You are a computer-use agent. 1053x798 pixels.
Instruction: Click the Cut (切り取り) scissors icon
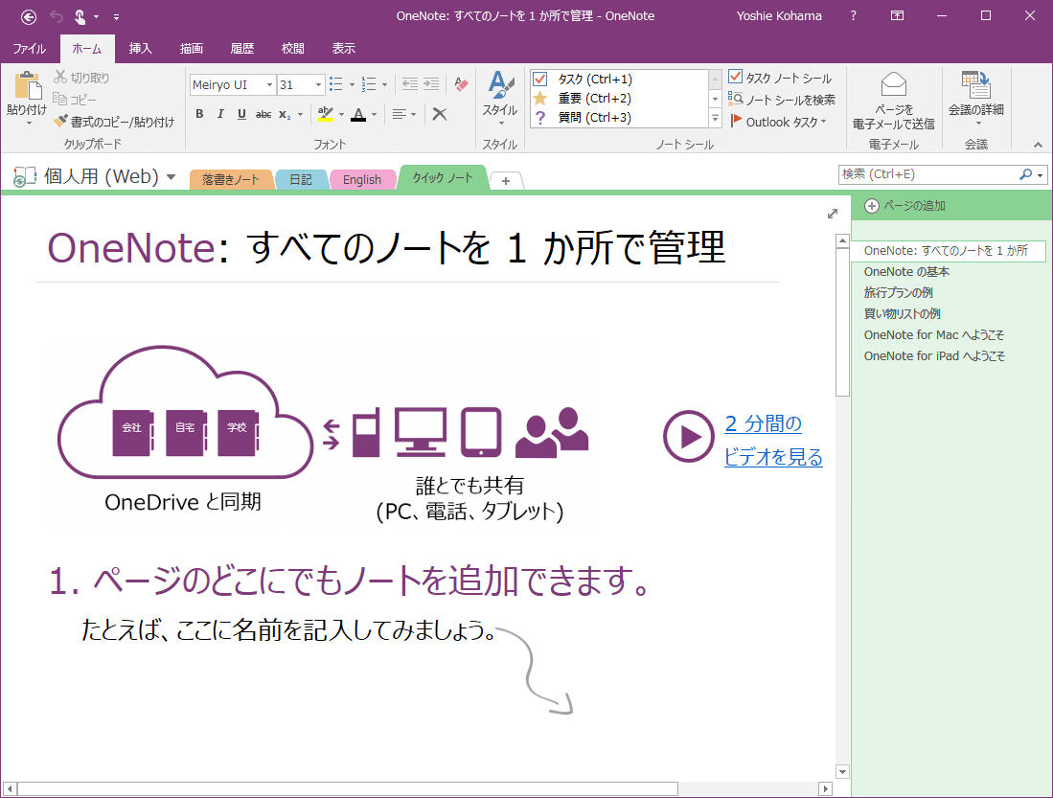pos(60,78)
